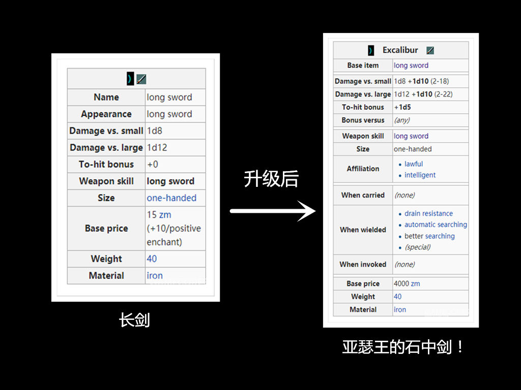521x390 pixels.
Task: Click the better searching entry
Action: [429, 236]
